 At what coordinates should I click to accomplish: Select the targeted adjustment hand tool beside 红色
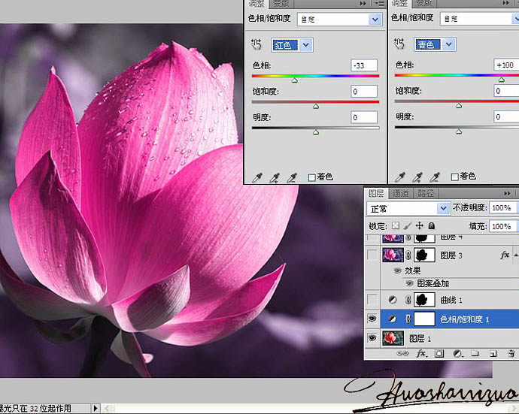pyautogui.click(x=256, y=45)
